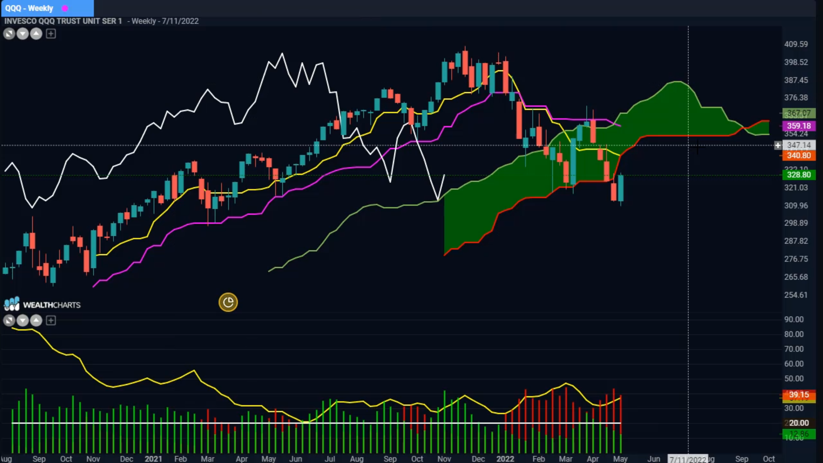Image resolution: width=823 pixels, height=463 pixels.
Task: Select the orange 340.80 price label
Action: [x=799, y=155]
